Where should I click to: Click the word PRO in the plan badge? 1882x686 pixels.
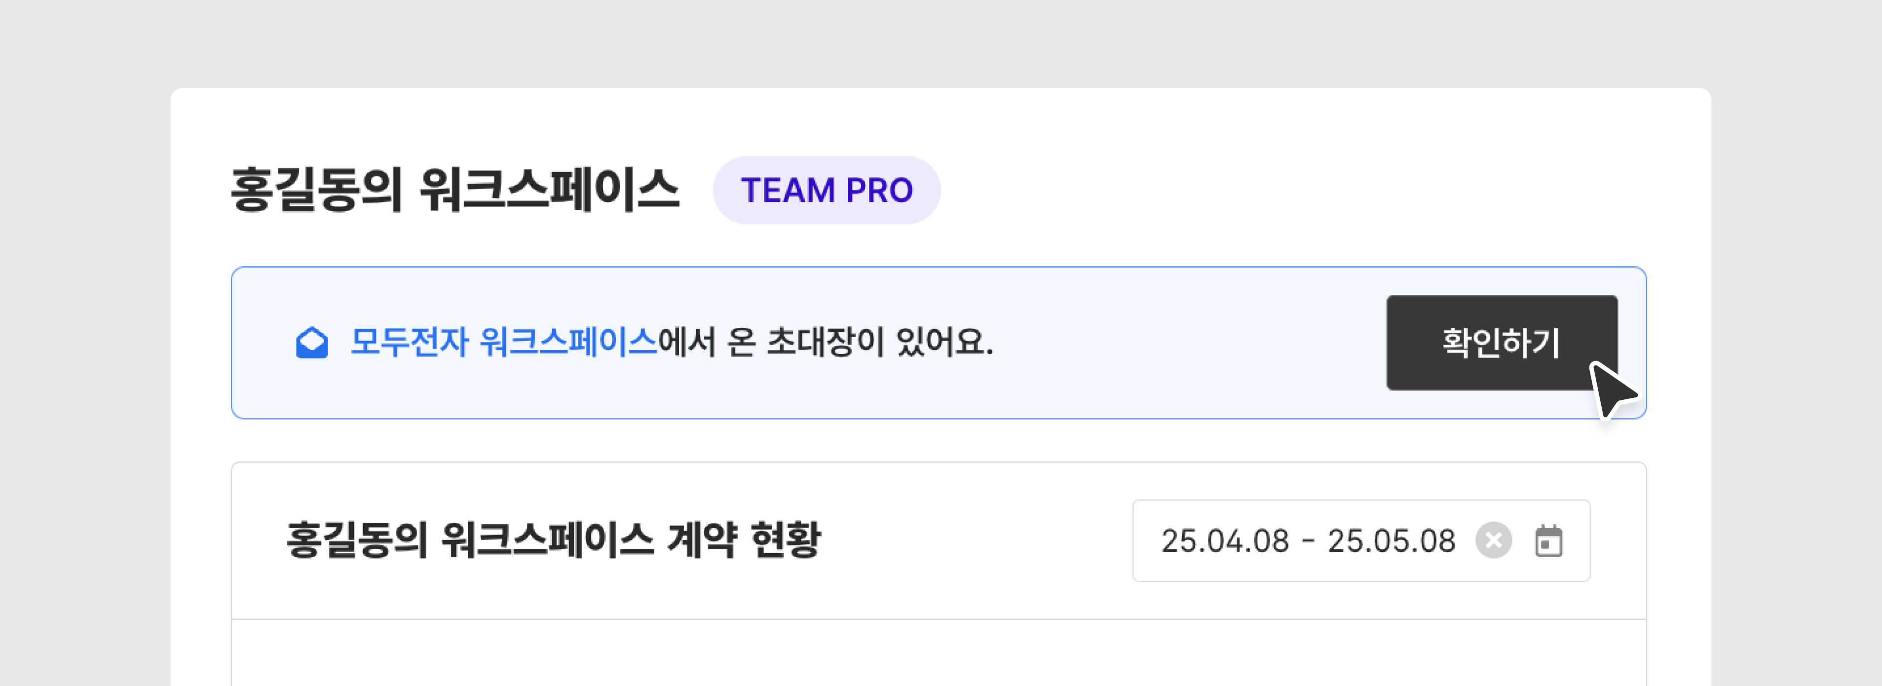pos(879,190)
